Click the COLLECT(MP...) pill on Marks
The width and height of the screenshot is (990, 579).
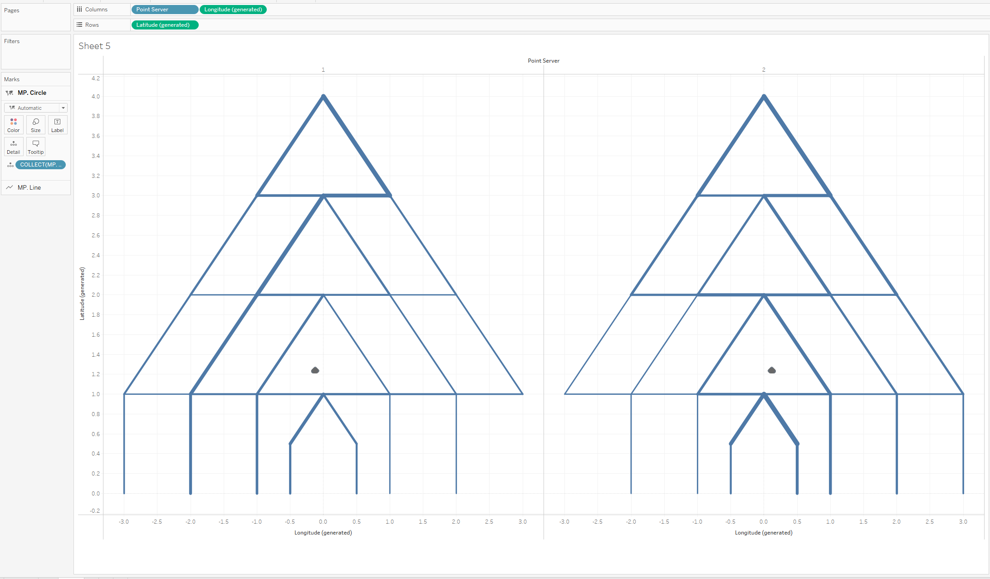coord(40,165)
